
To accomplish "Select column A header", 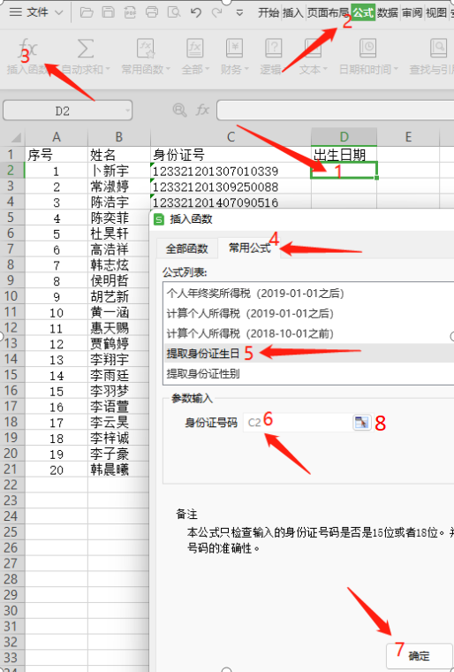I will pos(57,137).
